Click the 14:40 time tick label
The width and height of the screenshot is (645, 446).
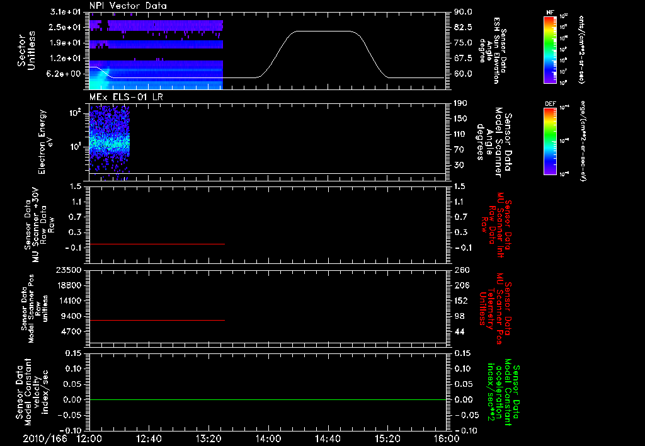328,438
